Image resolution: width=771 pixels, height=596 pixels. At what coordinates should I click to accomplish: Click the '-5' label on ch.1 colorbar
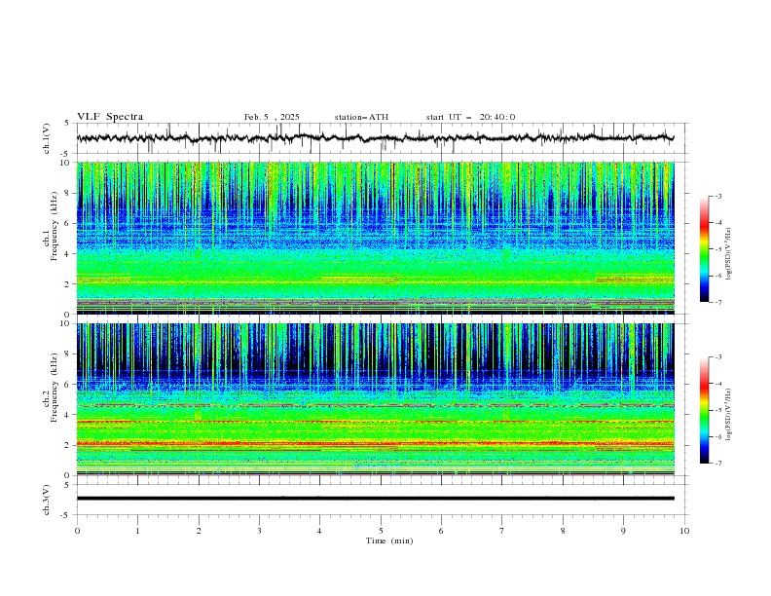tap(717, 249)
